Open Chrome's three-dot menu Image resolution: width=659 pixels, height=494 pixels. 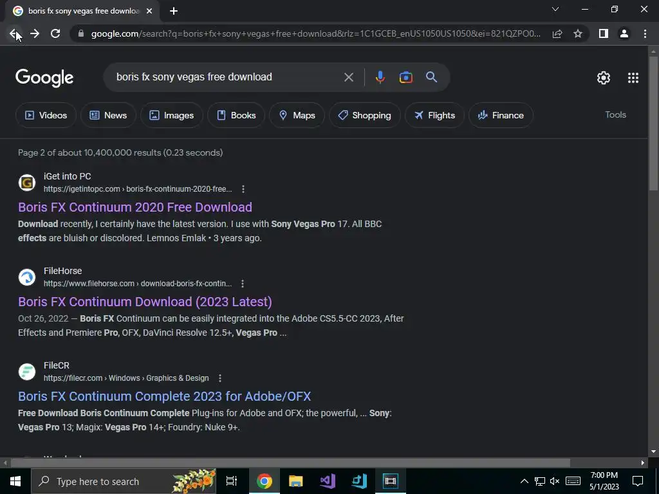click(645, 33)
